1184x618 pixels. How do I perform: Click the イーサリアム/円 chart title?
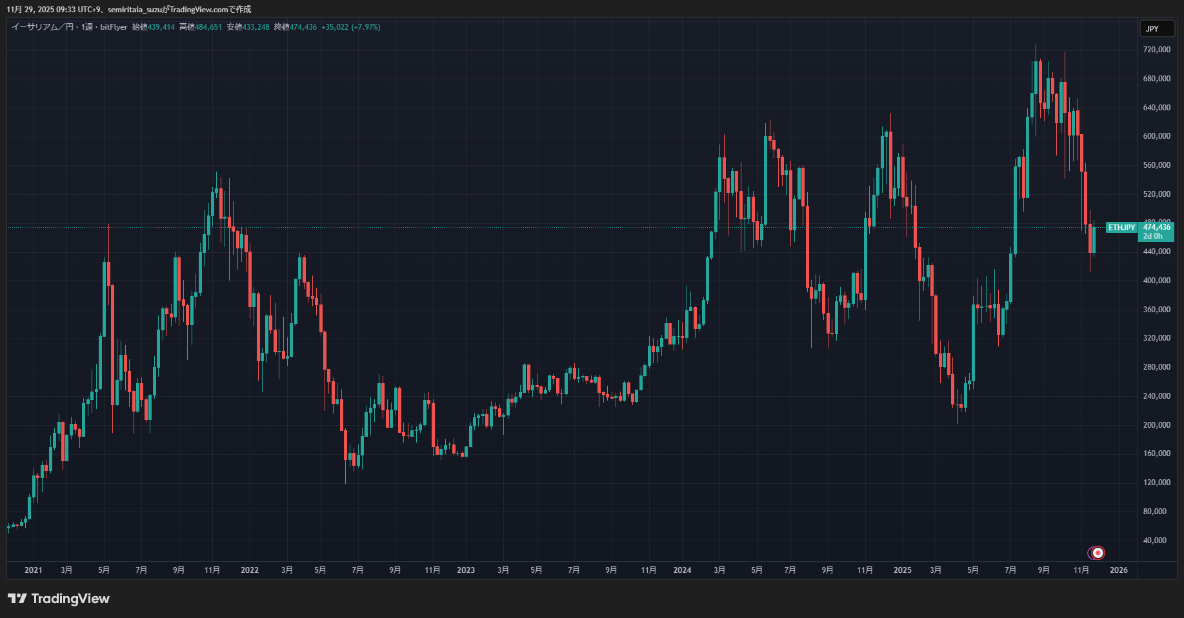click(x=43, y=27)
